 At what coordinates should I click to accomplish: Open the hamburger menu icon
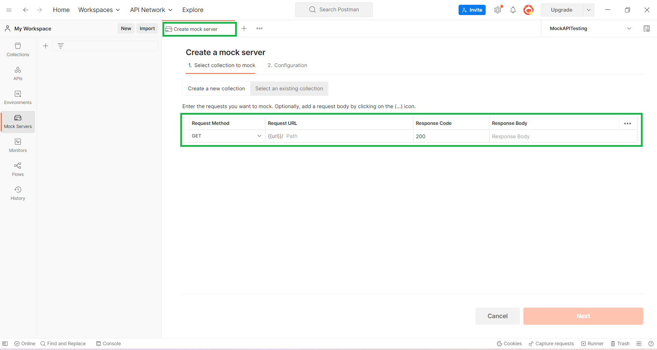pos(9,10)
